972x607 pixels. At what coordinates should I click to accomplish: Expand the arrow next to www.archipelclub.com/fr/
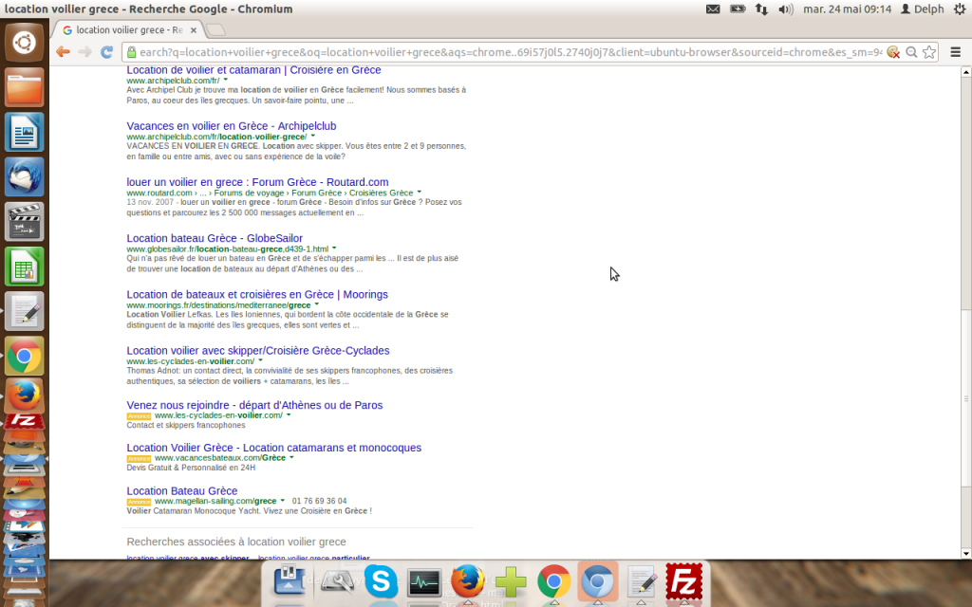pos(226,80)
